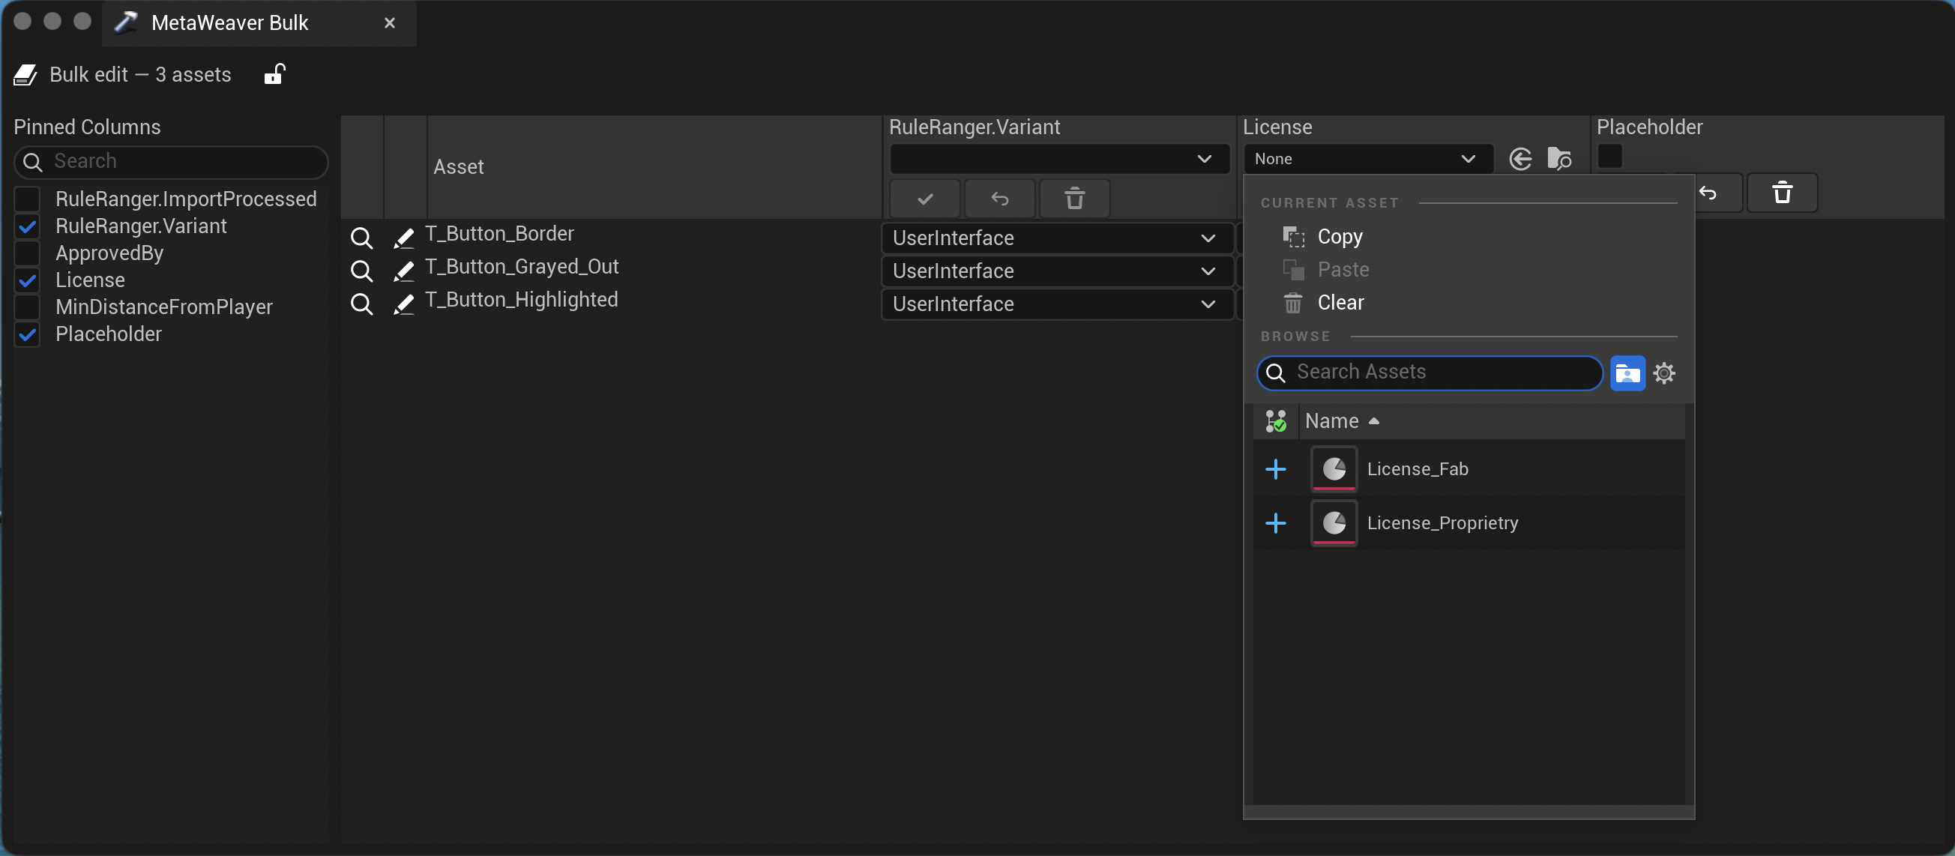Click the checkmark apply button in RuleRanger.Variant column

[x=924, y=198]
